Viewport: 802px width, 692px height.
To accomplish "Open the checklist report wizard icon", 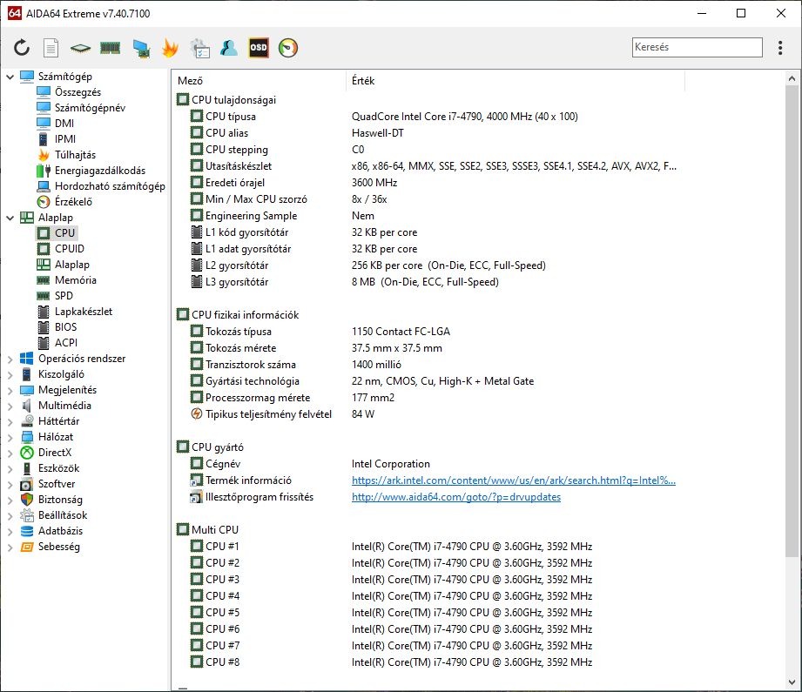I will (x=200, y=48).
